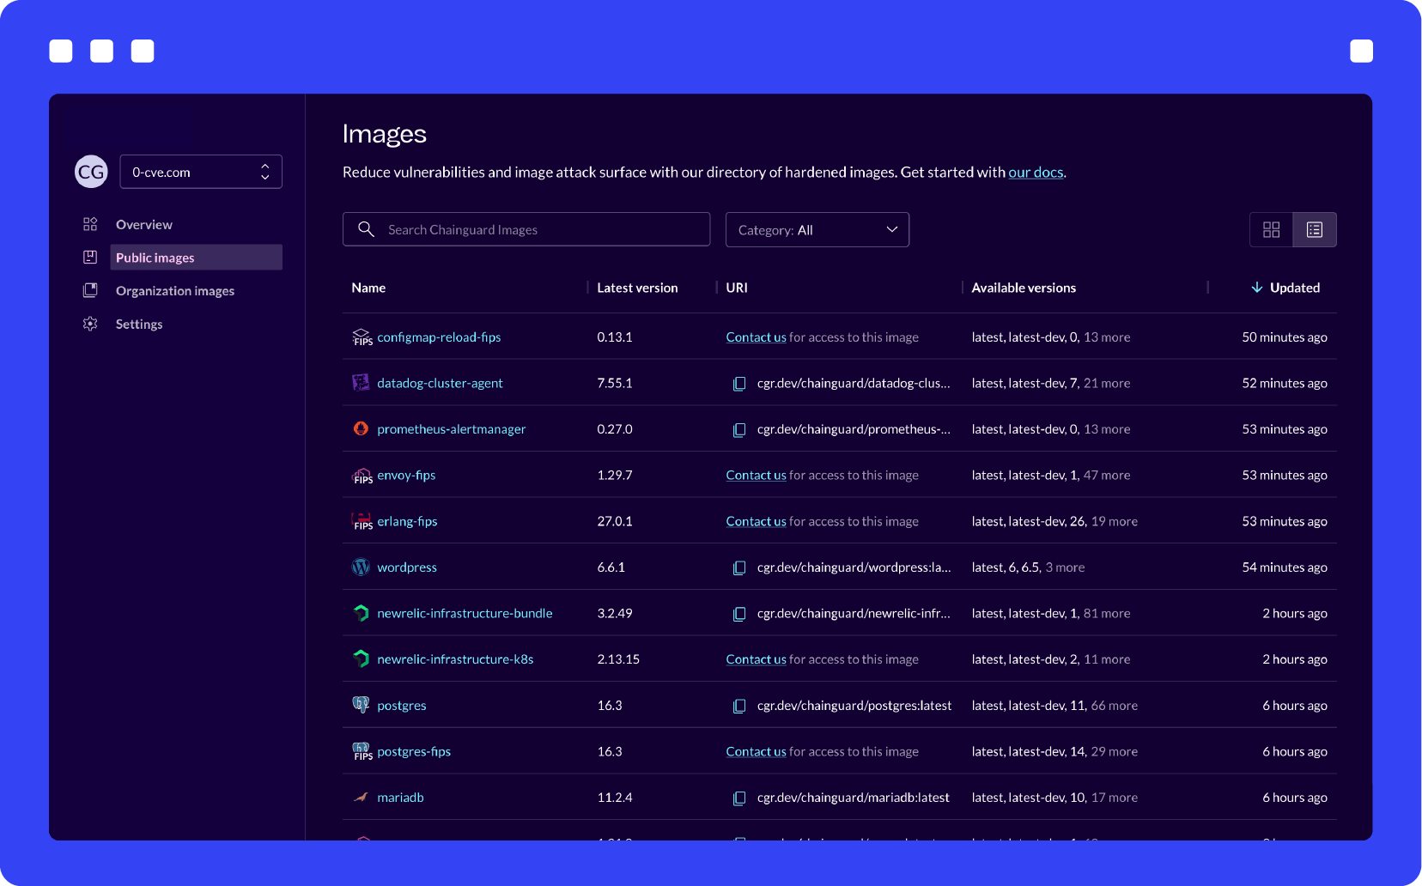Click '21 more' versions for datadog-cluster-agent

(1107, 383)
